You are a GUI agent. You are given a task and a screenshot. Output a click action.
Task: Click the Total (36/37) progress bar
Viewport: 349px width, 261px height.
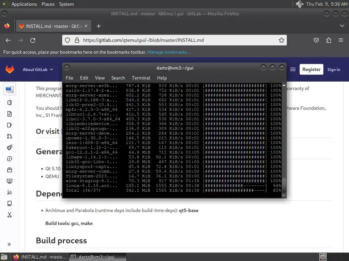235,190
